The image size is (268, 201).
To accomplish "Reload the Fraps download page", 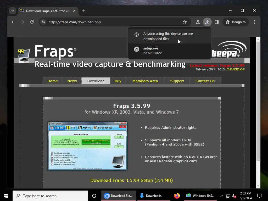I will [x=32, y=22].
